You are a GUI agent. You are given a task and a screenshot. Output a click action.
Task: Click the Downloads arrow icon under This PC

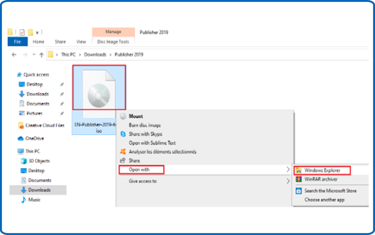(23, 190)
